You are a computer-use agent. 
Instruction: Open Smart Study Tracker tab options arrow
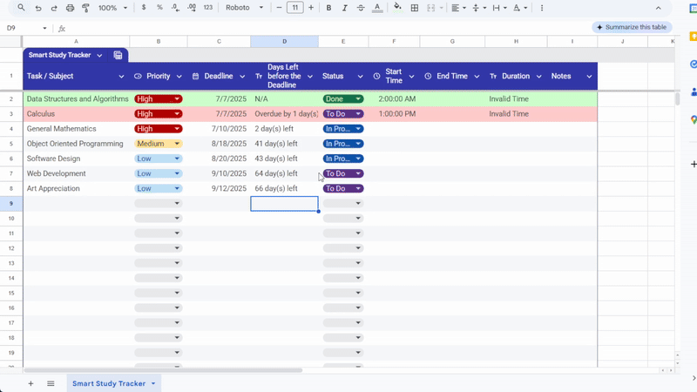[x=153, y=383]
